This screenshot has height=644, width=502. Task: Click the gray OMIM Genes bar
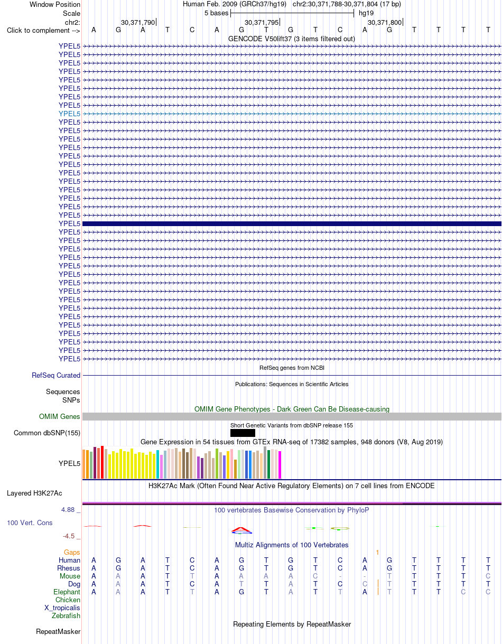point(292,417)
